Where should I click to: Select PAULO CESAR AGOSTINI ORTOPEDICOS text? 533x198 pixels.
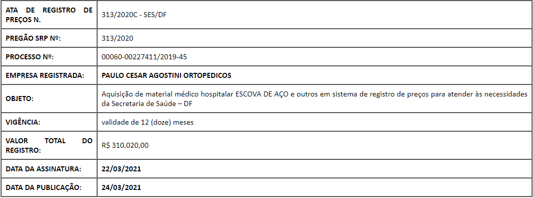pos(166,75)
